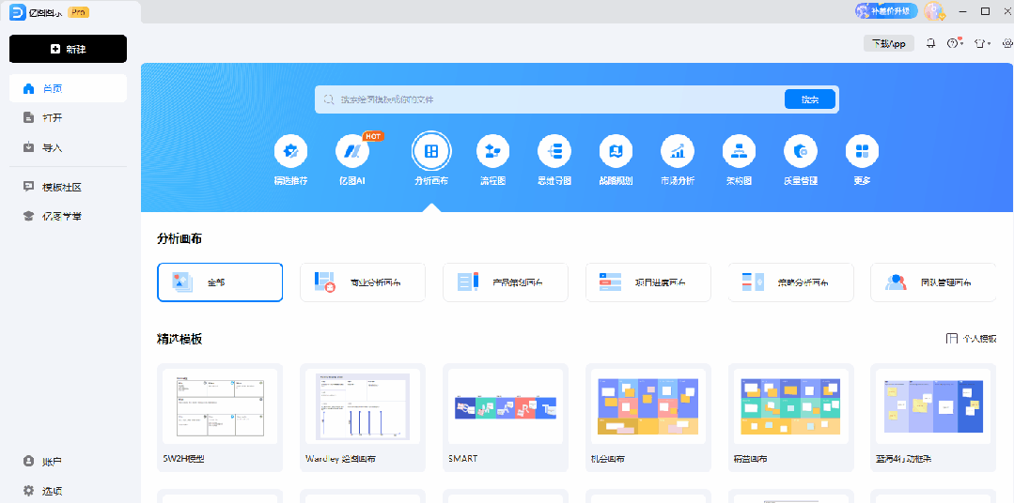Select the 流程图 flowchart category icon
Image resolution: width=1014 pixels, height=503 pixels.
coord(492,151)
